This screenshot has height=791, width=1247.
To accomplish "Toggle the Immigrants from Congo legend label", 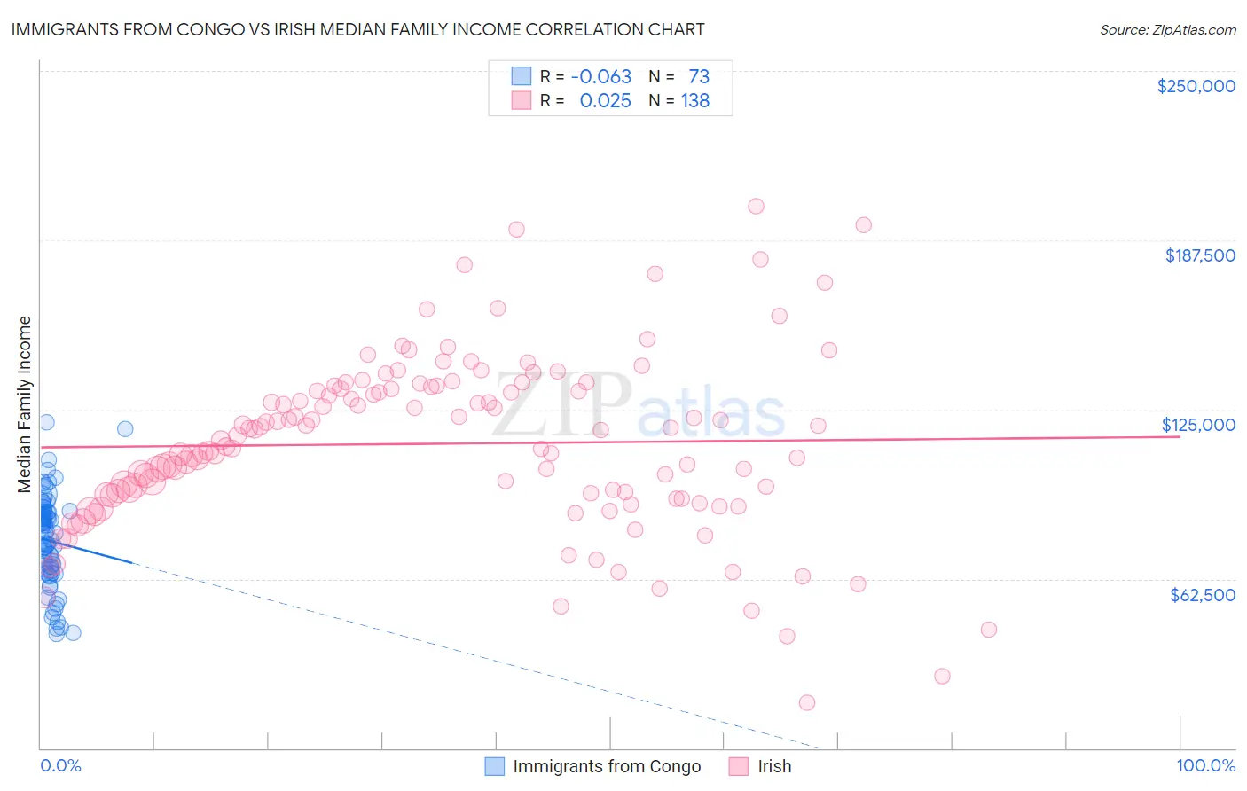I will (607, 766).
